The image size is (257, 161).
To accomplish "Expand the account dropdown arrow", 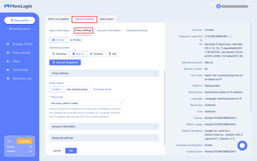I will click(250, 6).
